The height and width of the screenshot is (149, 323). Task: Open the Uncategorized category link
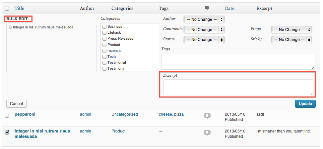pyautogui.click(x=125, y=114)
